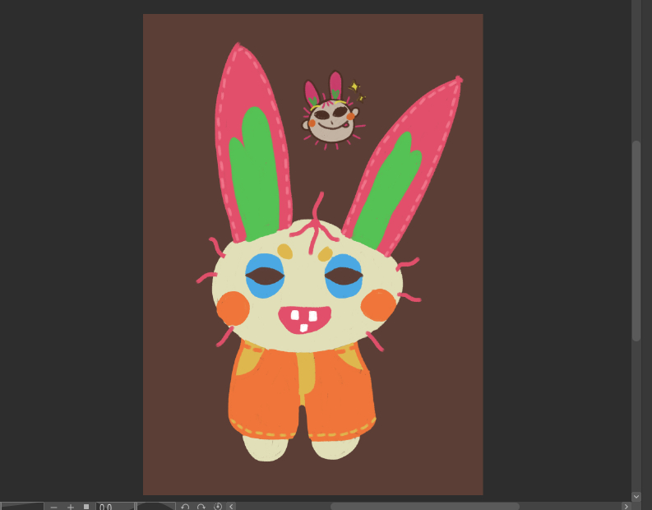Rotate the canvas counterclockwise
The image size is (652, 510).
tap(185, 506)
